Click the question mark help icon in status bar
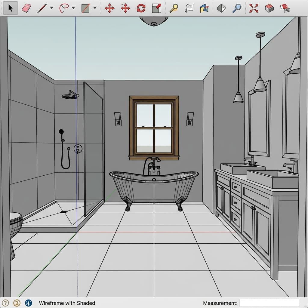 (x=6, y=303)
